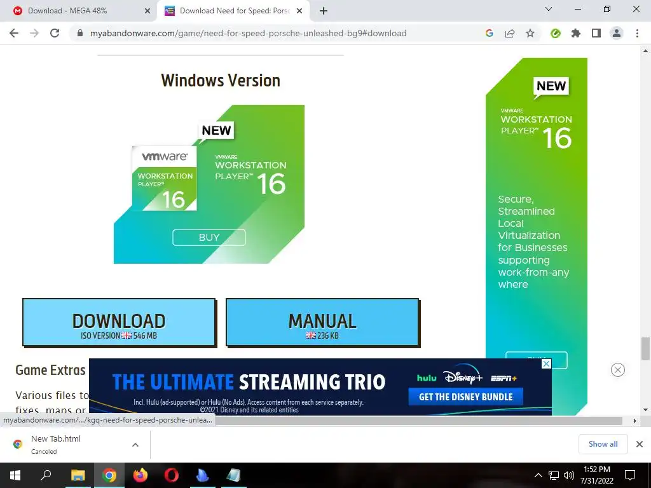
Task: Download the 236 KB game manual
Action: point(322,322)
